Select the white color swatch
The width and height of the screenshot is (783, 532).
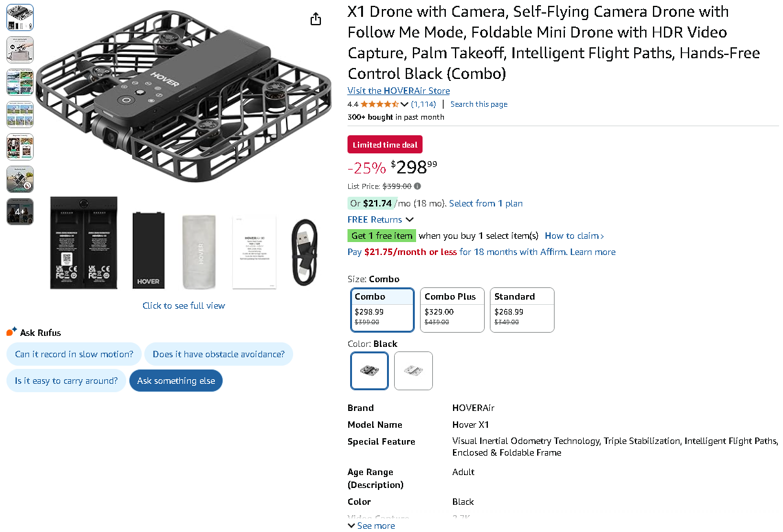pyautogui.click(x=414, y=370)
